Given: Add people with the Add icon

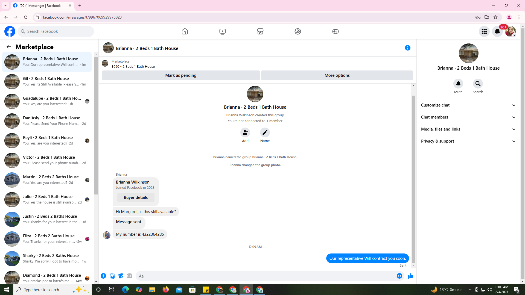Looking at the screenshot, I should (x=245, y=132).
